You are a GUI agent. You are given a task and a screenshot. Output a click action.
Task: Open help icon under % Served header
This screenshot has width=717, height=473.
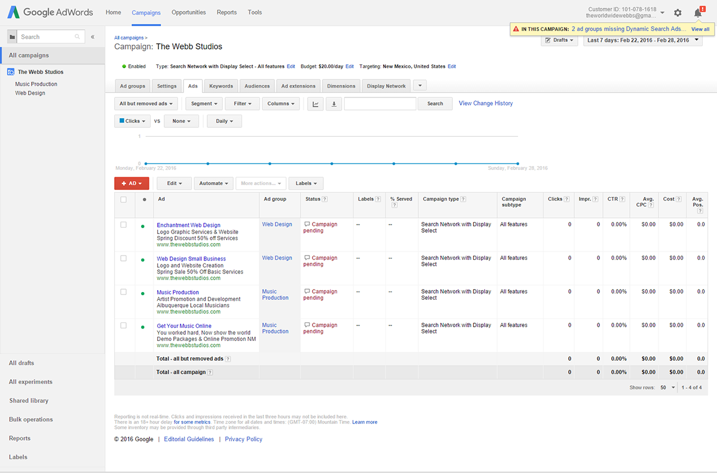(394, 205)
